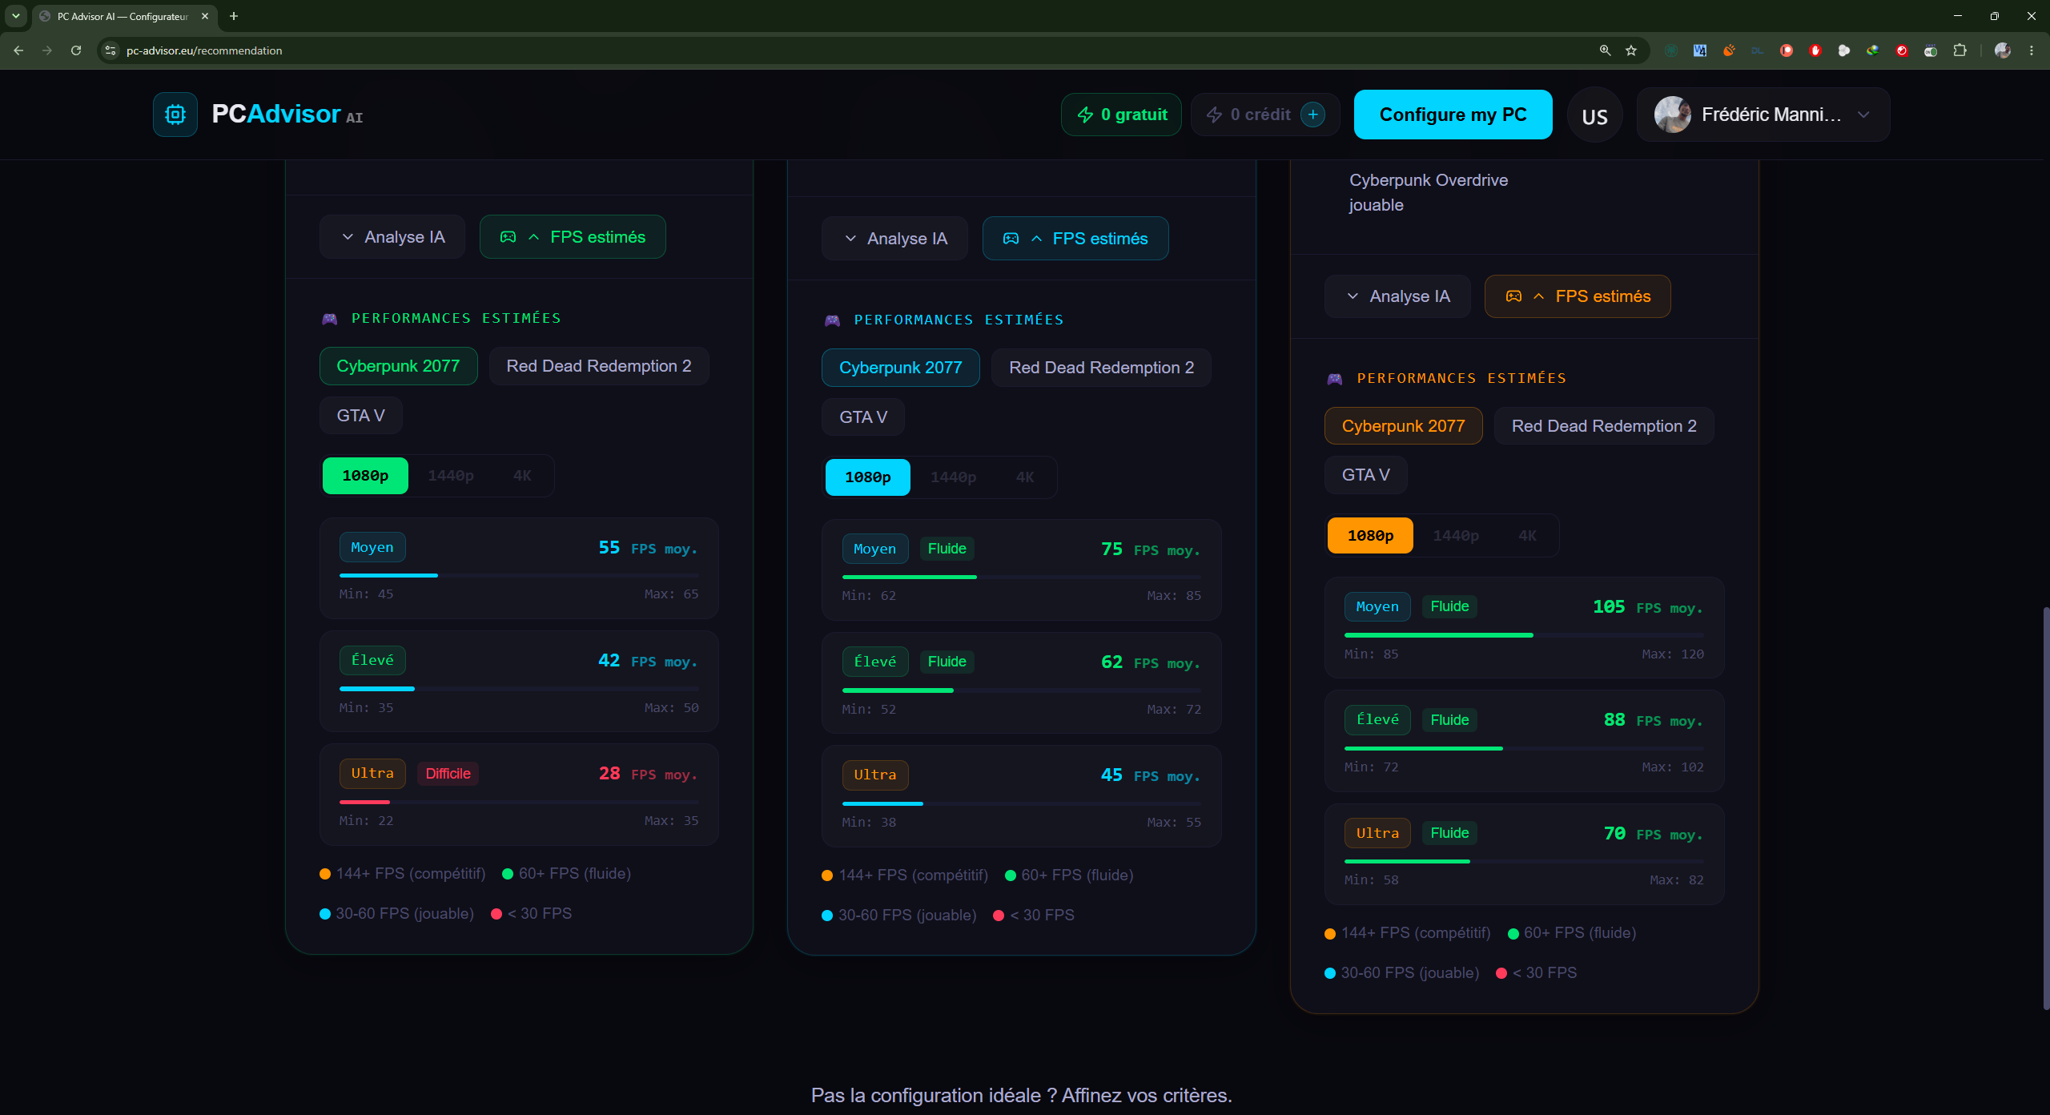
Task: Expand Analyse IA in the orange card
Action: [x=1397, y=296]
